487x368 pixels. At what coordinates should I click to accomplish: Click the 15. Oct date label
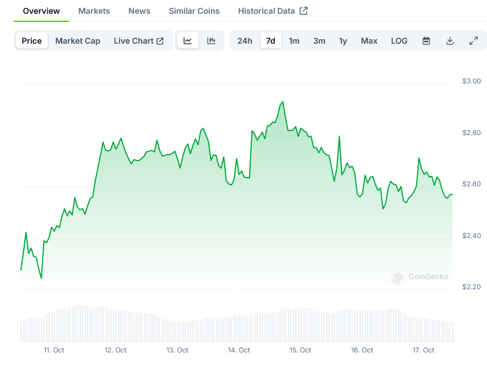pos(300,350)
